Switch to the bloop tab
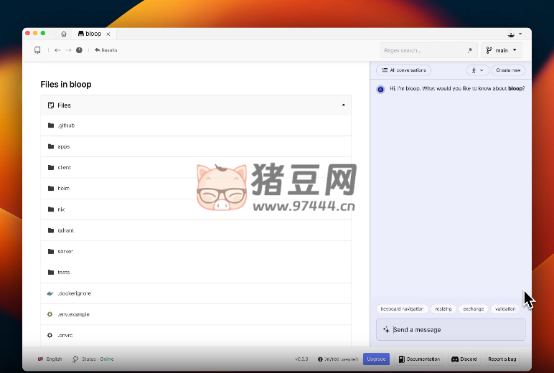The height and width of the screenshot is (373, 554). [90, 34]
